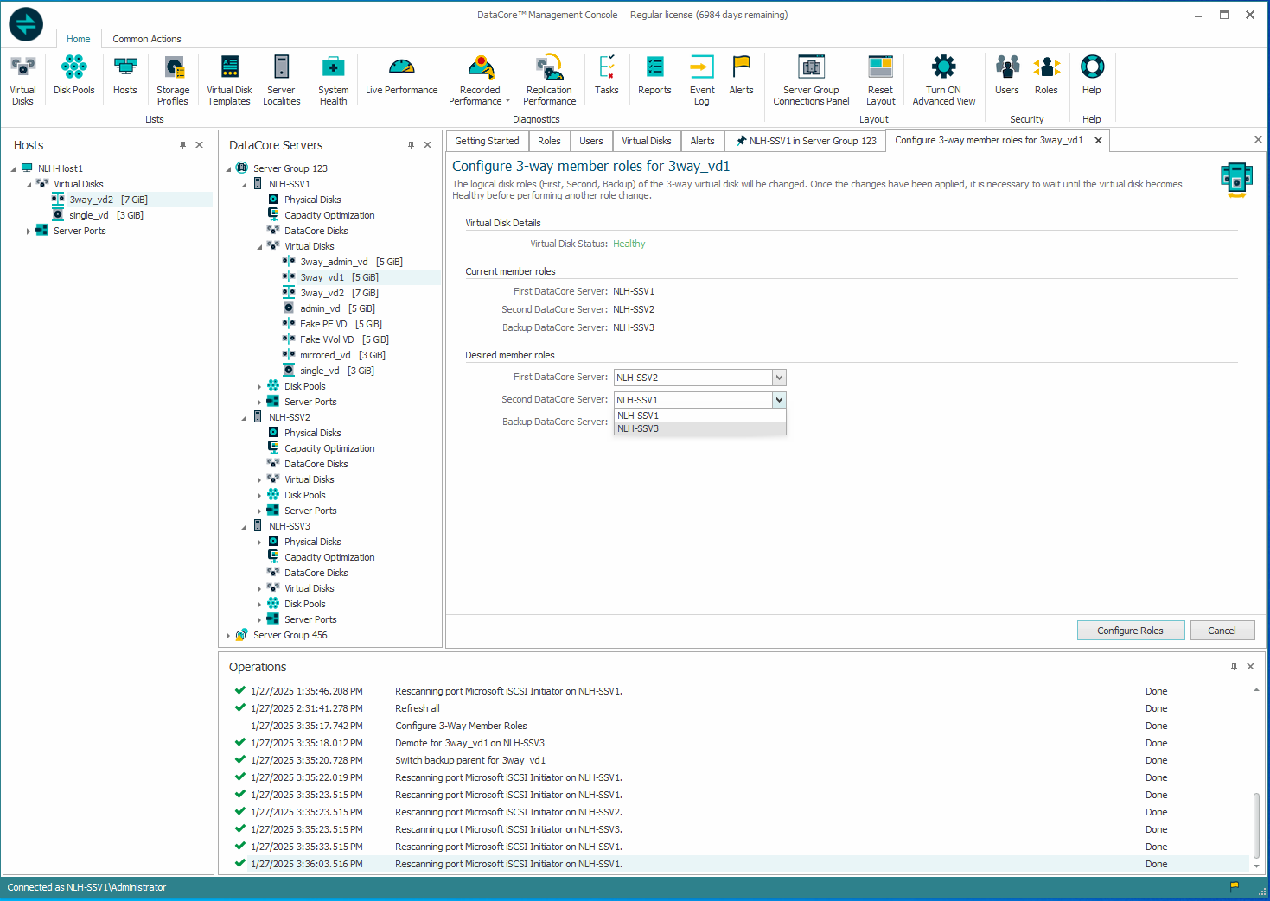This screenshot has width=1270, height=901.
Task: Open First DataCore Server dropdown
Action: click(779, 378)
